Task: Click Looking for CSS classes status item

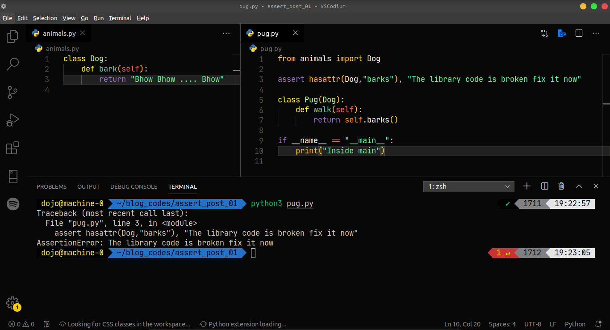Action: pos(125,324)
